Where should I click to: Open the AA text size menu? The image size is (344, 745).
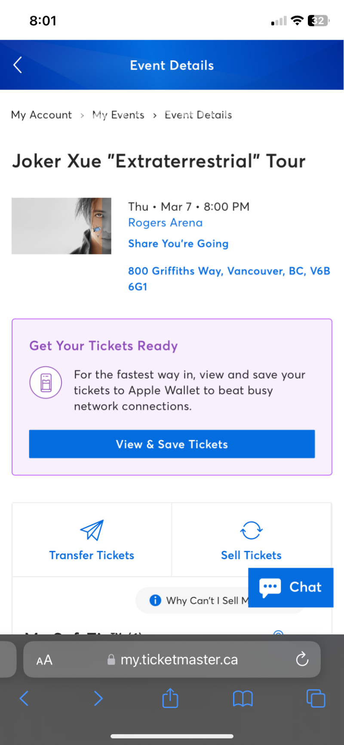44,660
